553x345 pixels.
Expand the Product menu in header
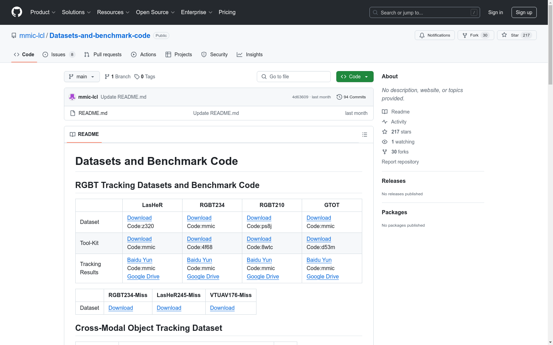[x=43, y=12]
